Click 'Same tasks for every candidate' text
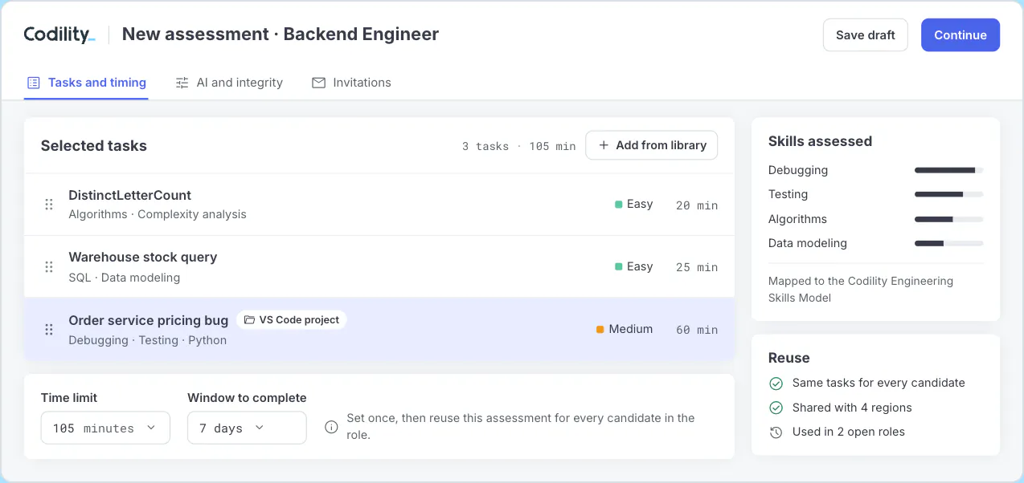Viewport: 1024px width, 483px height. point(879,383)
